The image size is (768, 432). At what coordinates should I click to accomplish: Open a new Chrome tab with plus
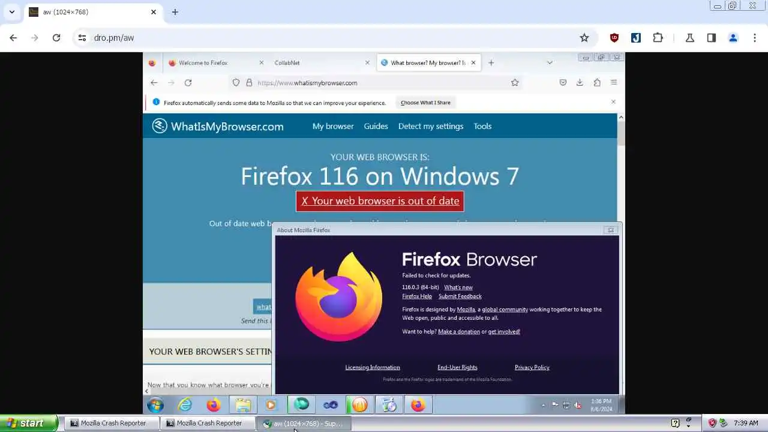tap(175, 12)
